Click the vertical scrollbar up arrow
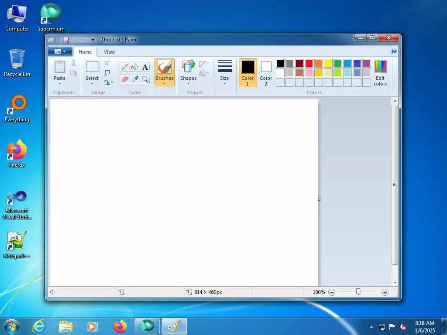 (395, 101)
